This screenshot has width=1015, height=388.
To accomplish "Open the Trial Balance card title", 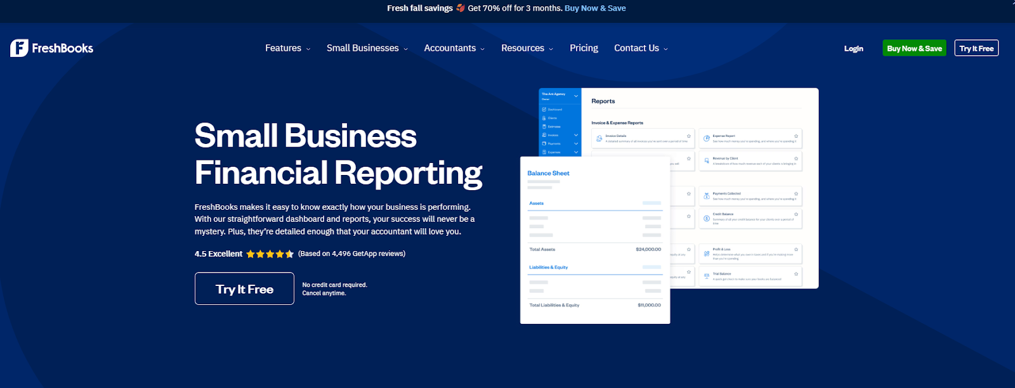I will pos(722,274).
